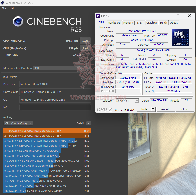Image resolution: width=196 pixels, height=195 pixels.
Task: Click the Package value Socket 2049 FCBGA
Action: tap(142, 40)
